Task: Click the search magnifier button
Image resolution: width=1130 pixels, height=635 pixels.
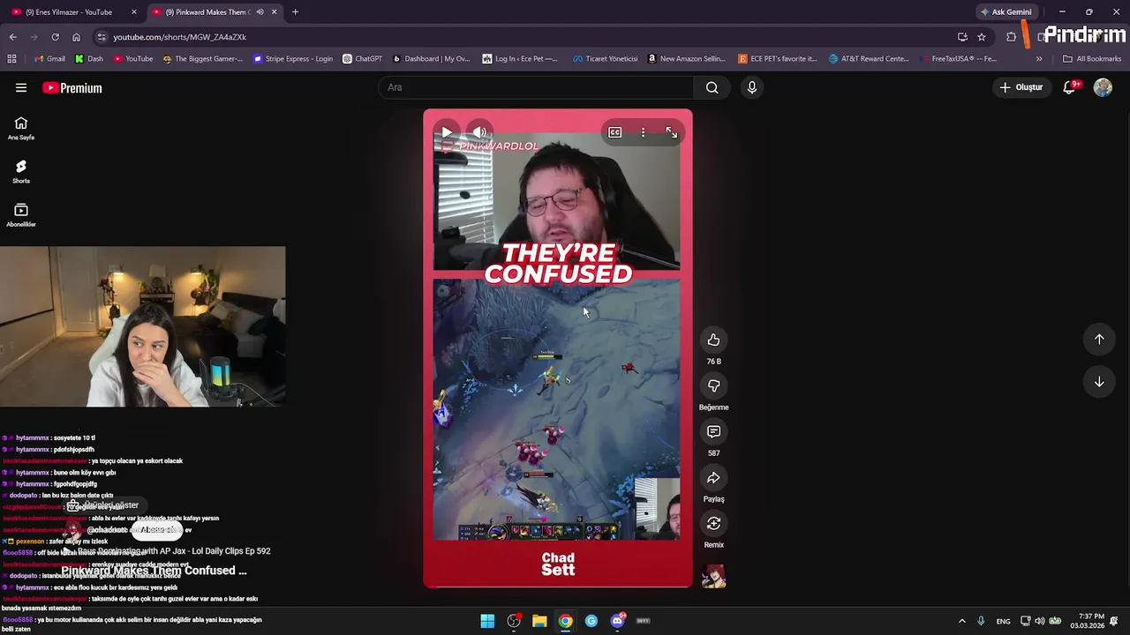Action: pyautogui.click(x=712, y=87)
